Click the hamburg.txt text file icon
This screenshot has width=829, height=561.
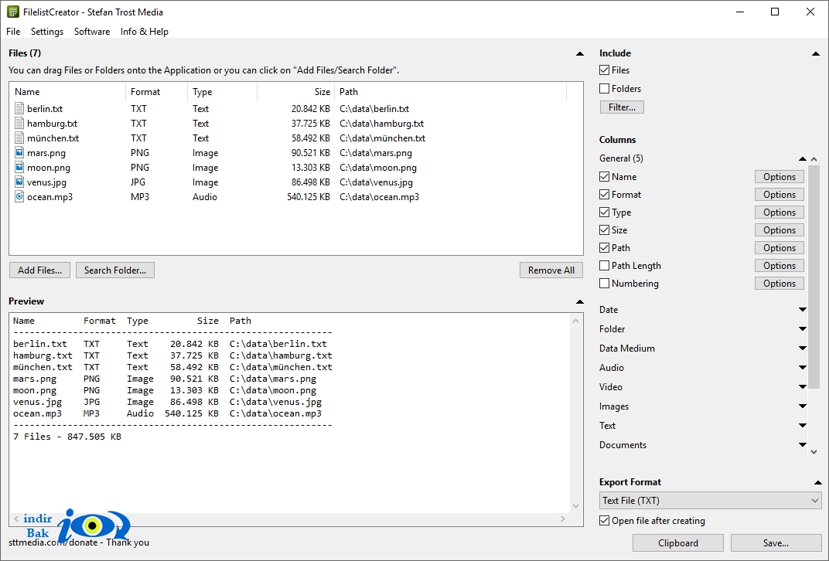(19, 123)
